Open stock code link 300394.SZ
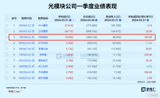 point(25,72)
